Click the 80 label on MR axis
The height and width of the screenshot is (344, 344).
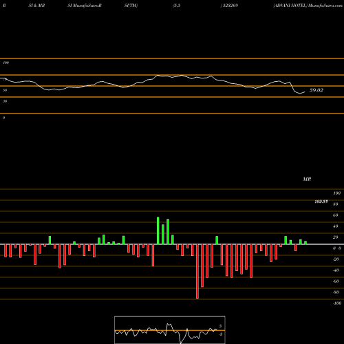(335, 204)
